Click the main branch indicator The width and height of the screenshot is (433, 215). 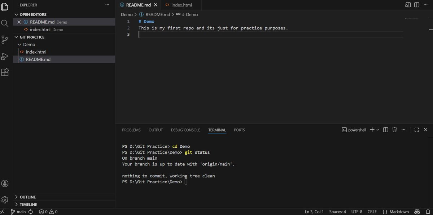[x=18, y=212]
